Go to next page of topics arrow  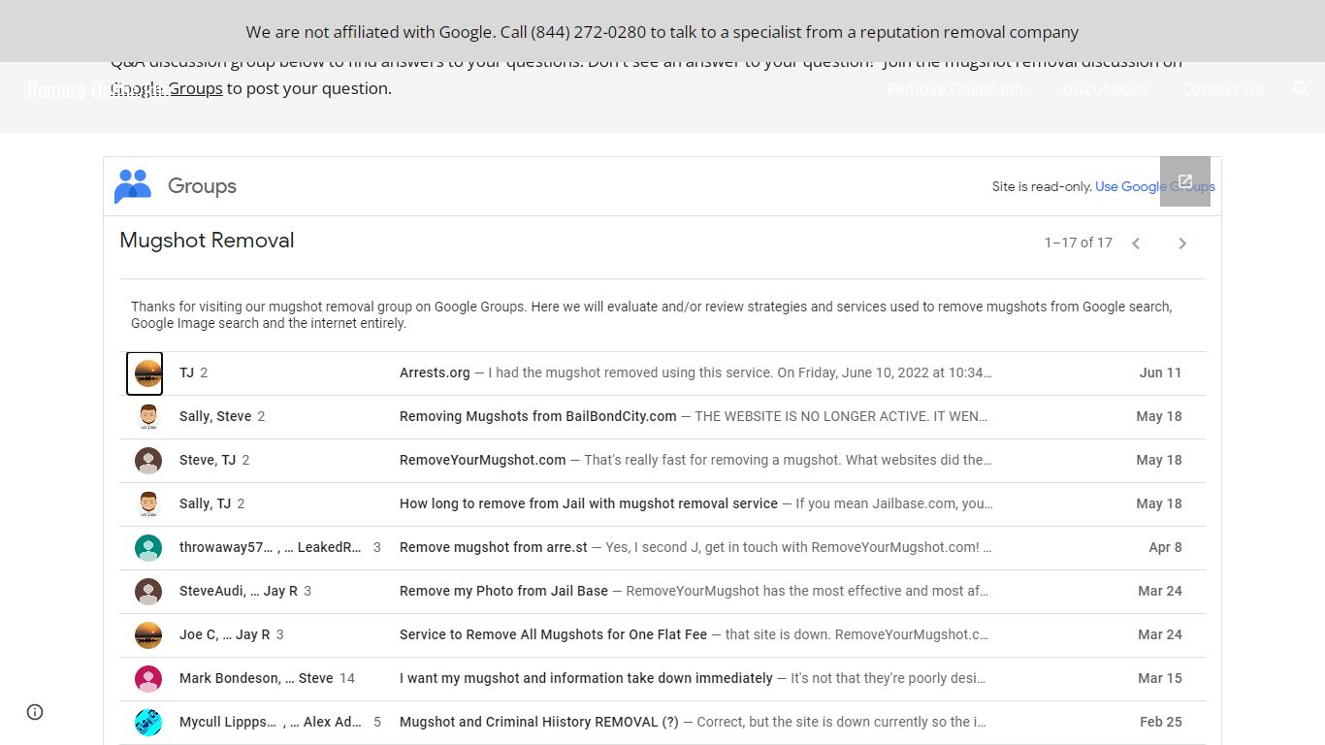coord(1182,243)
